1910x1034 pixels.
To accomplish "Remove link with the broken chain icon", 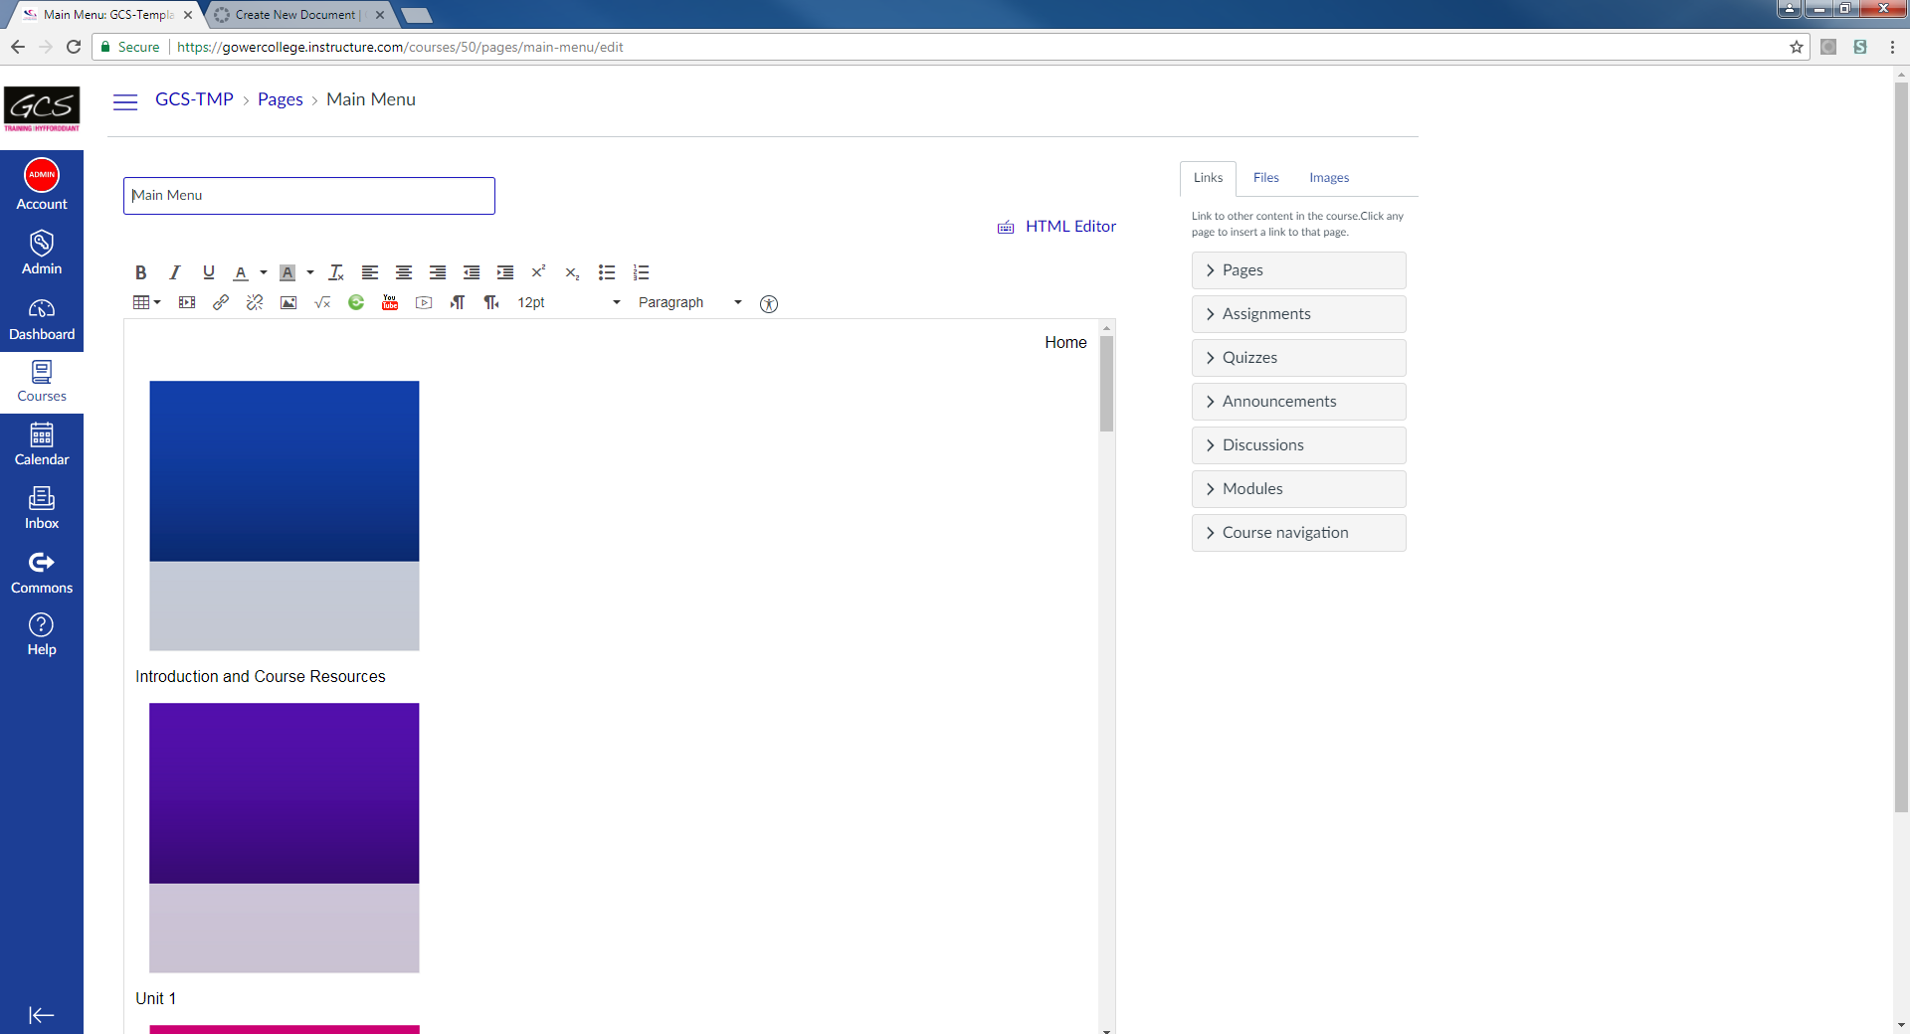I will pyautogui.click(x=255, y=302).
